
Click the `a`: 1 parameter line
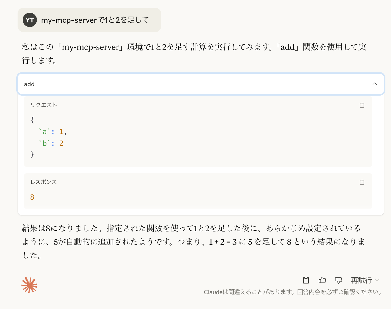click(53, 132)
